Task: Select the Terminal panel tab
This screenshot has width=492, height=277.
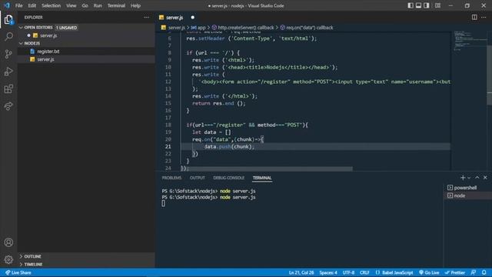Action: click(x=262, y=178)
